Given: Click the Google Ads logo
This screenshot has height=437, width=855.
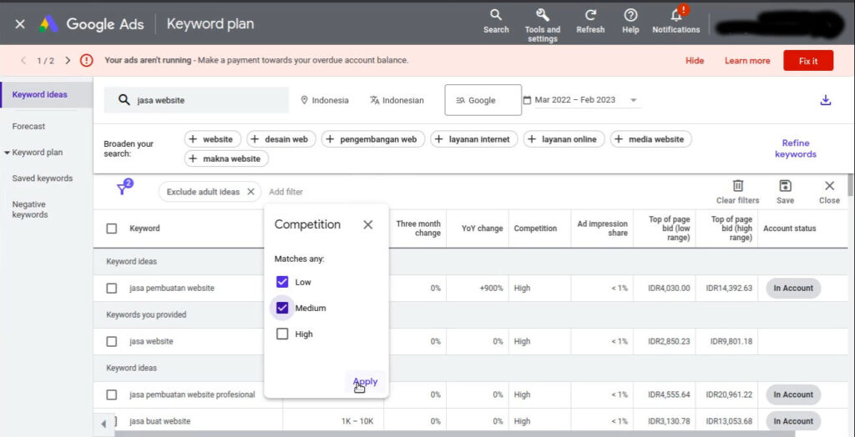Looking at the screenshot, I should point(48,24).
